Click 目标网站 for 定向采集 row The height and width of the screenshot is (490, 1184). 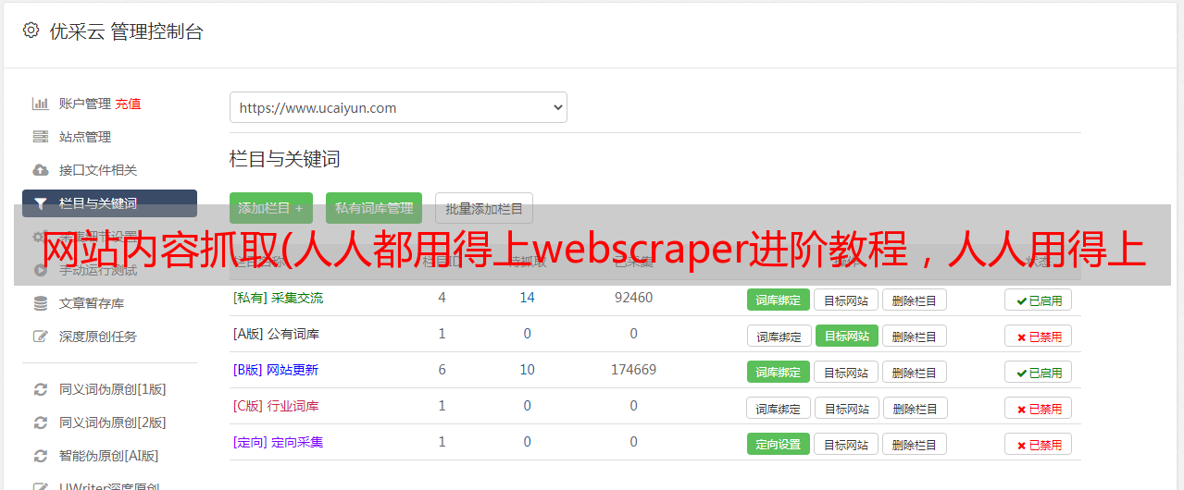coord(846,444)
